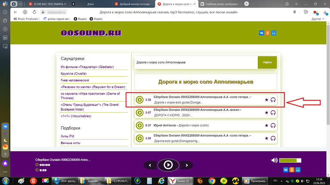Play the 3:35 solo guitar track
This screenshot has width=330, height=185.
click(140, 100)
